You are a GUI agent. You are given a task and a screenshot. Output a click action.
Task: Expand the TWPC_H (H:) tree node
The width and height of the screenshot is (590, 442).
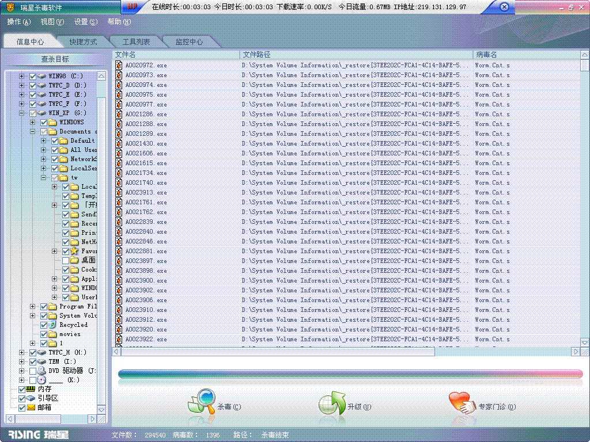click(x=21, y=353)
